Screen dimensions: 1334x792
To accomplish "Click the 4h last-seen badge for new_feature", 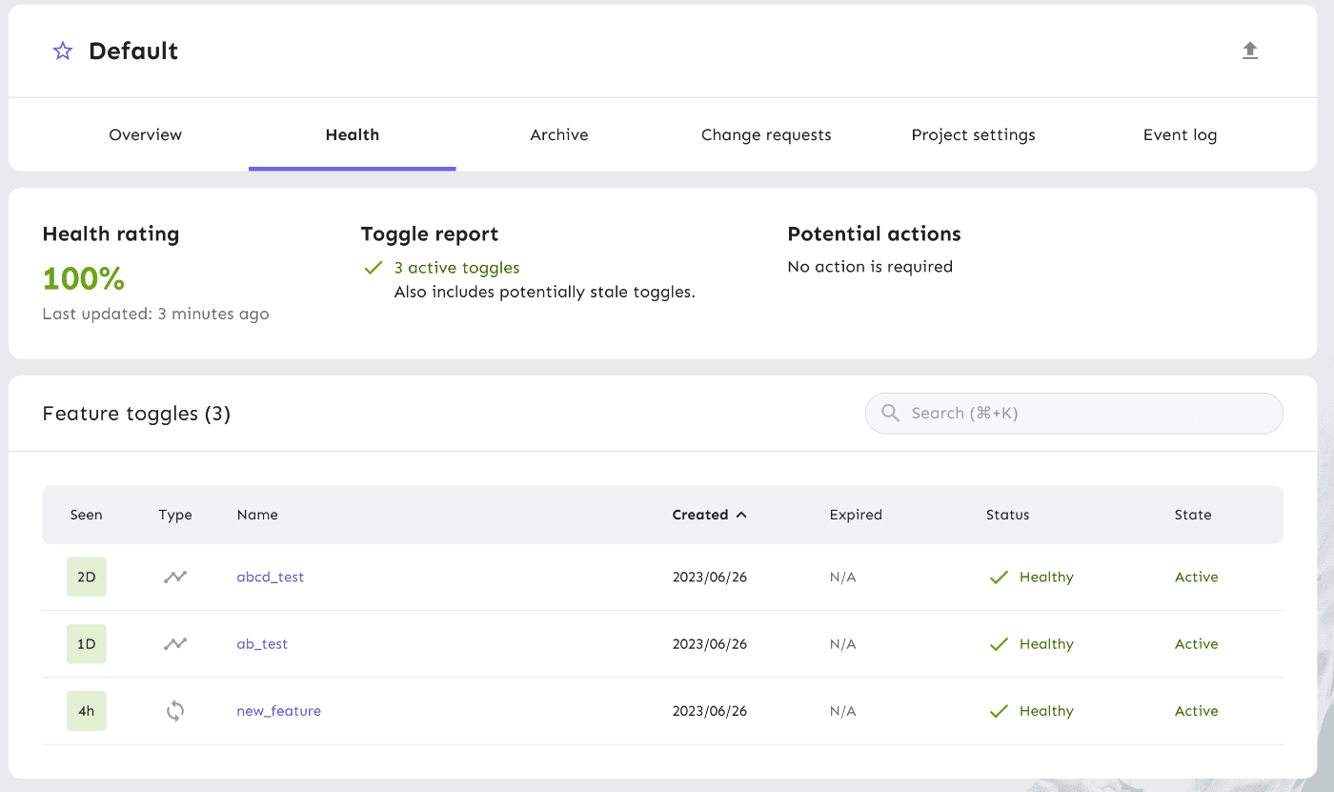I will [87, 711].
